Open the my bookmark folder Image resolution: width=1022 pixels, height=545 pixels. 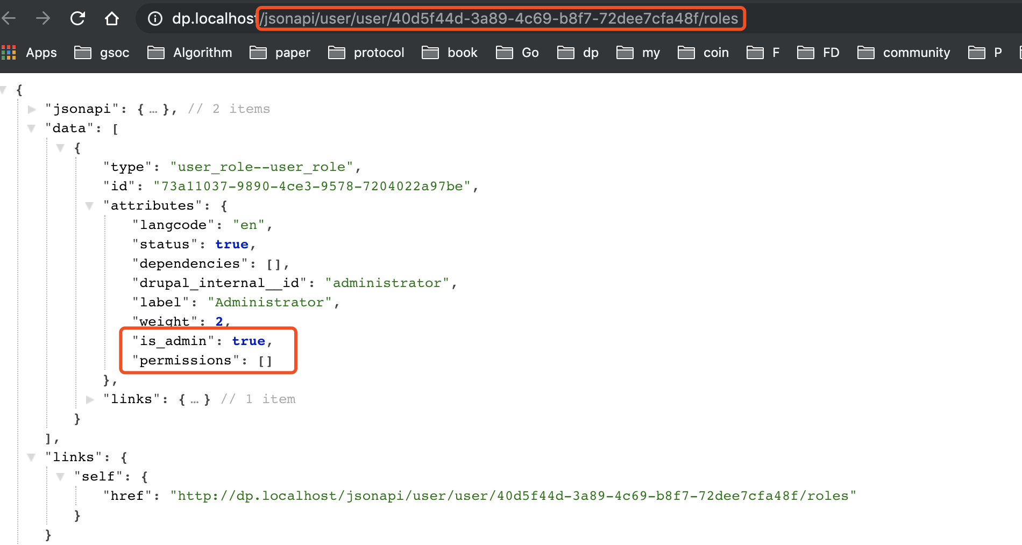tap(638, 53)
